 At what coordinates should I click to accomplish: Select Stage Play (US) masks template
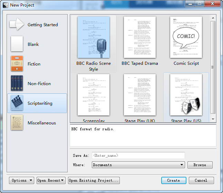click(186, 95)
